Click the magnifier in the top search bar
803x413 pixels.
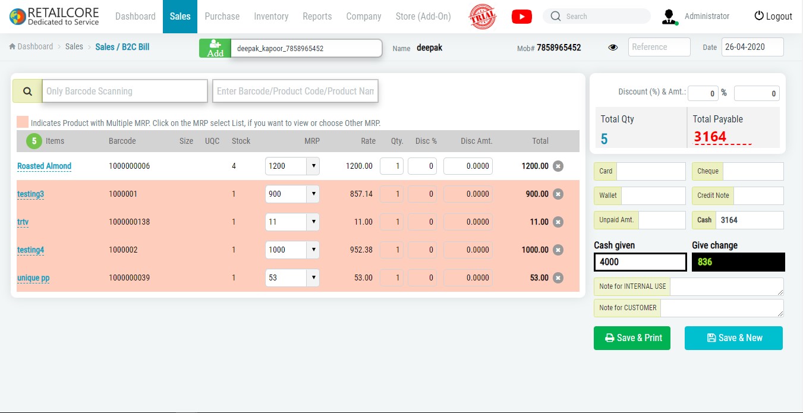(x=556, y=16)
